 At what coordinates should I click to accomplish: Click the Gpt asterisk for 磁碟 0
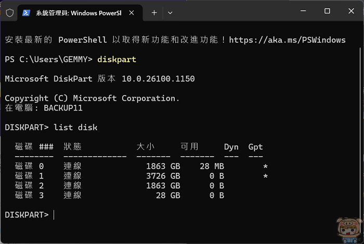pyautogui.click(x=265, y=167)
